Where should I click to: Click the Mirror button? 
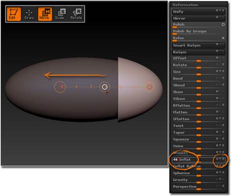coord(198,18)
